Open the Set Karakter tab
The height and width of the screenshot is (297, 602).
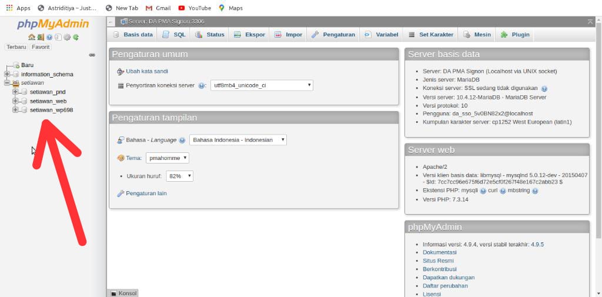[431, 35]
